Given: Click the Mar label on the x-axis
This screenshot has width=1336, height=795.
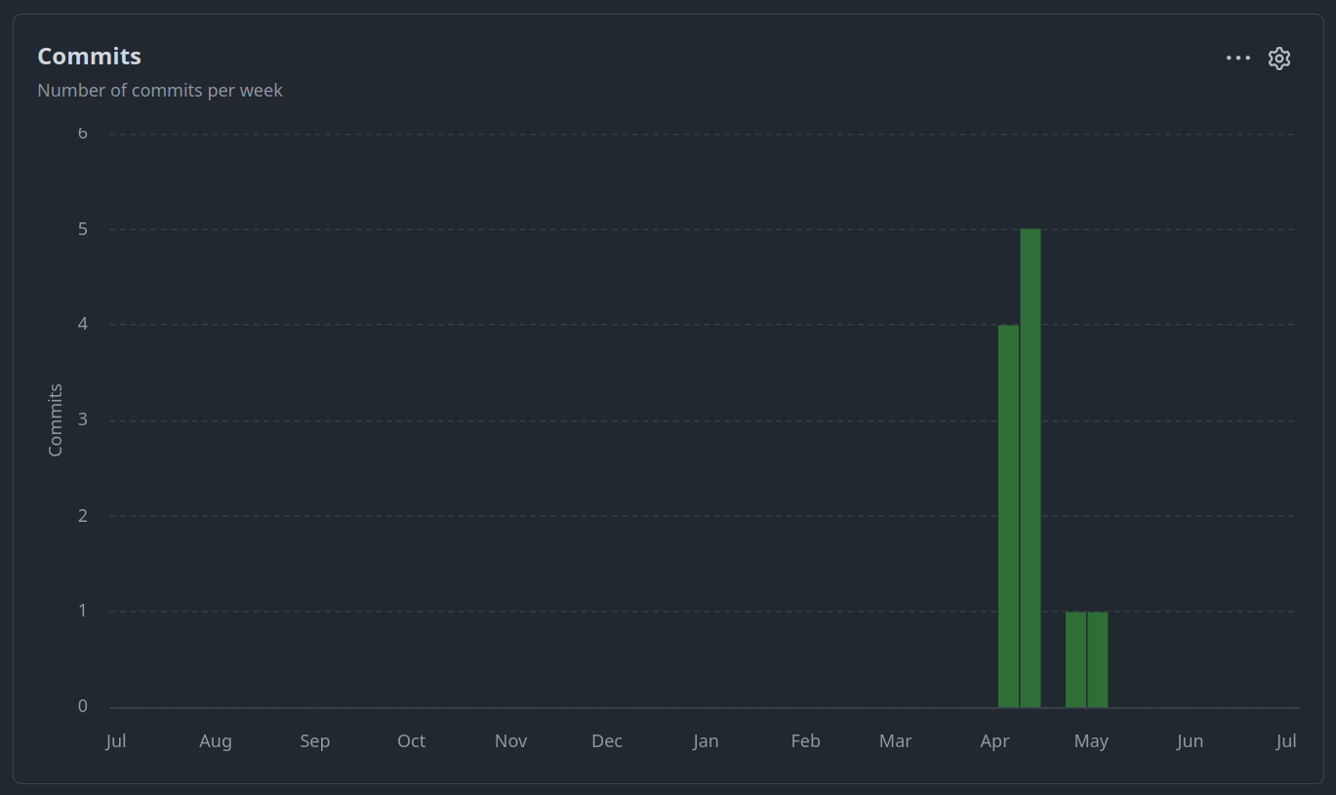Looking at the screenshot, I should coord(895,741).
